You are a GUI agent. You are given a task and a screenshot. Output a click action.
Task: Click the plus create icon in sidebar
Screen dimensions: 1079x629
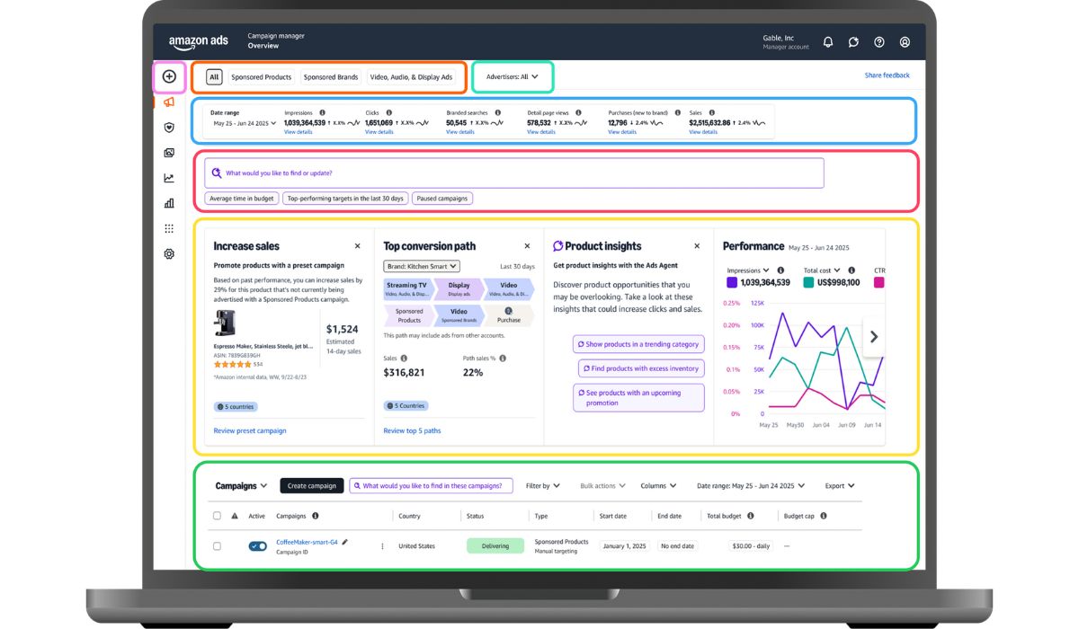tap(169, 76)
